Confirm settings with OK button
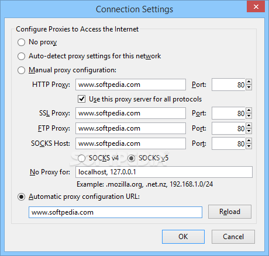The width and height of the screenshot is (269, 256). point(183,237)
